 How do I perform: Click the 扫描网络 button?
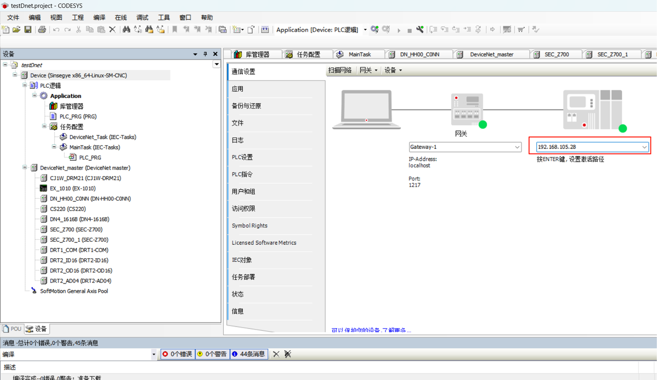click(x=340, y=70)
